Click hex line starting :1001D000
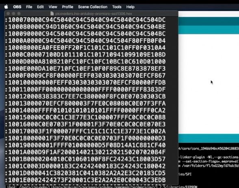Viewport: 239px width, 188px height. (85, 173)
